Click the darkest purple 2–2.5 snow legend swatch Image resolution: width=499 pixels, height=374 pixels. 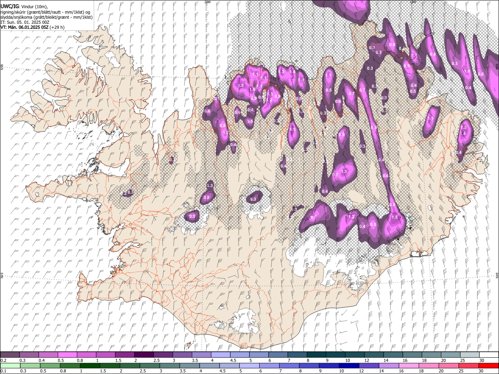pyautogui.click(x=143, y=355)
